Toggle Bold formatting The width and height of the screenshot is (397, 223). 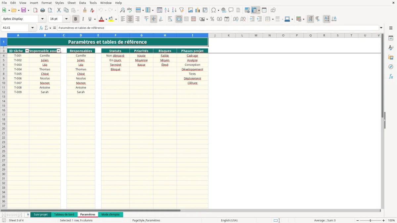click(76, 19)
